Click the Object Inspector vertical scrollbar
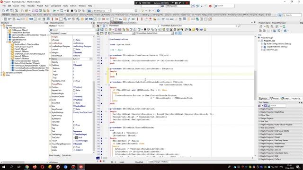Image resolution: width=303 pixels, height=170 pixels. 94,93
